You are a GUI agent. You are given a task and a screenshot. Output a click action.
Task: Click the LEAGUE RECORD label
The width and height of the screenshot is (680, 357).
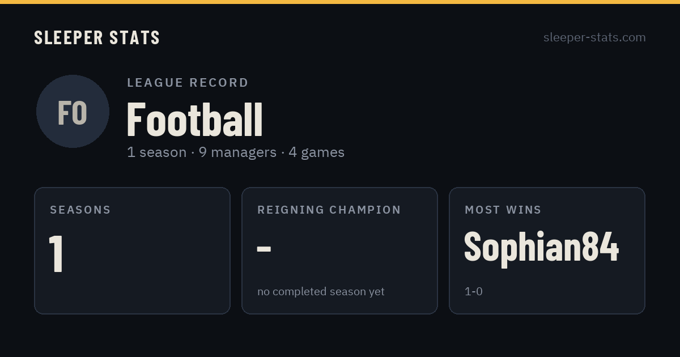tap(188, 83)
